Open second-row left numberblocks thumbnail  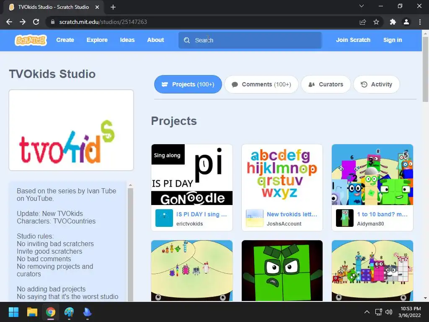point(192,270)
